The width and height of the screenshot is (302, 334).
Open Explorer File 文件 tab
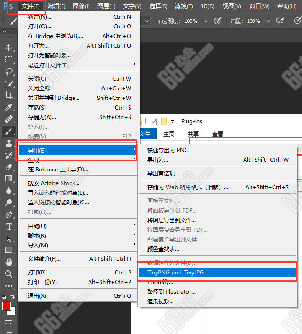(x=148, y=134)
